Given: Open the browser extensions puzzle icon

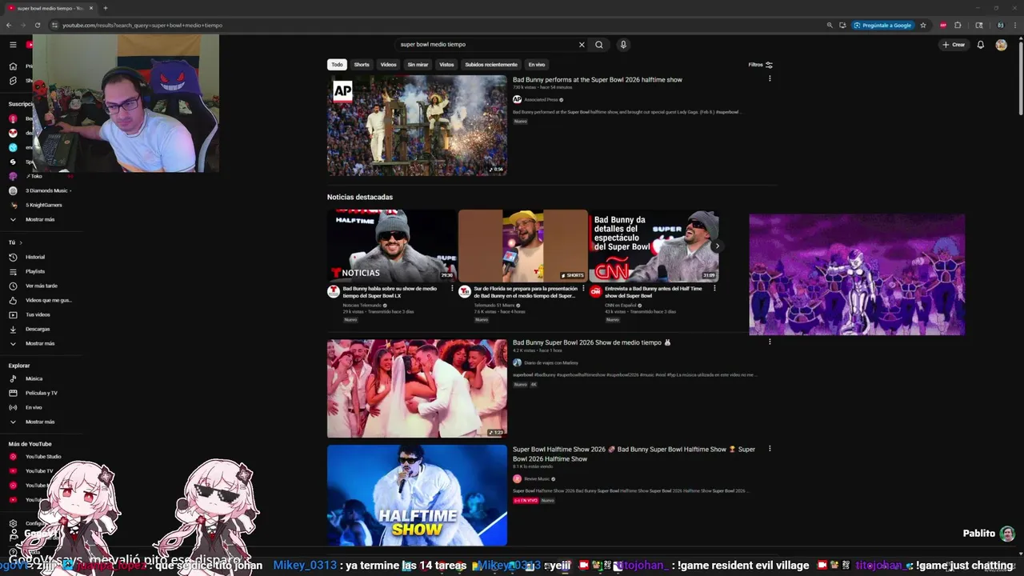Looking at the screenshot, I should click(x=958, y=25).
